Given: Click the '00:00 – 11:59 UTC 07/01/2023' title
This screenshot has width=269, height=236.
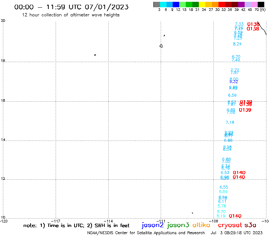Looking at the screenshot, I should [71, 7].
